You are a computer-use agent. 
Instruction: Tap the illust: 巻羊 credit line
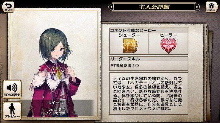pyautogui.click(x=56, y=109)
